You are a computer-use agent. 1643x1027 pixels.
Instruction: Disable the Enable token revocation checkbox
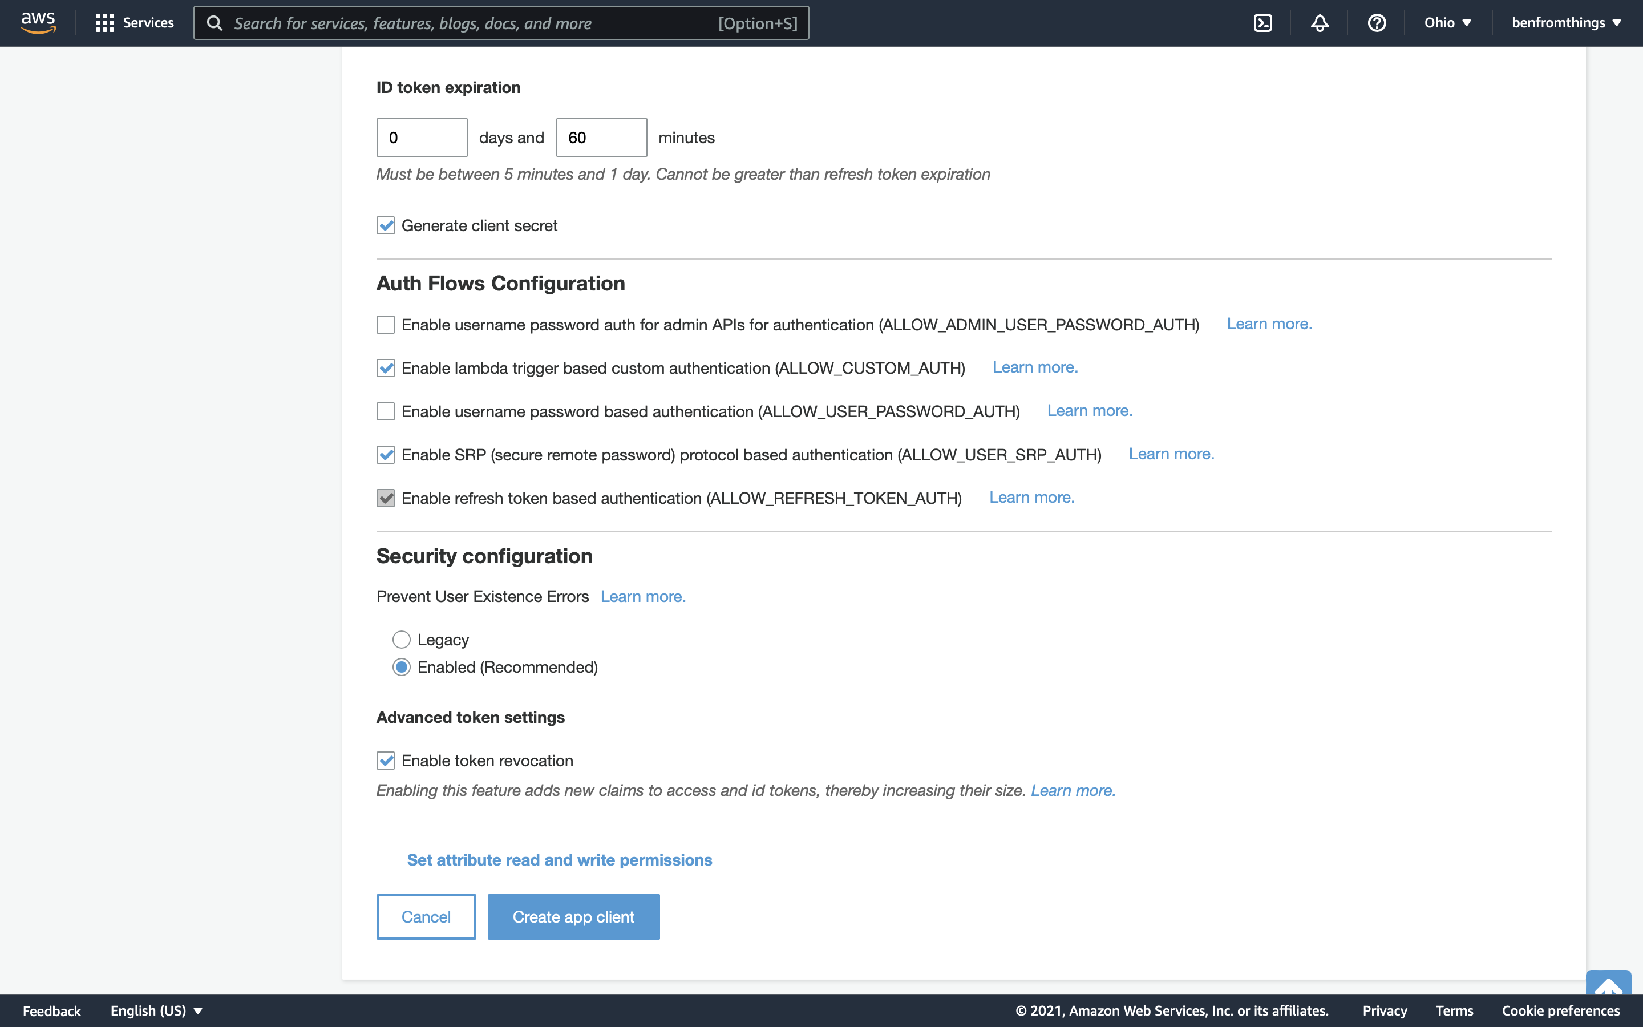(386, 761)
